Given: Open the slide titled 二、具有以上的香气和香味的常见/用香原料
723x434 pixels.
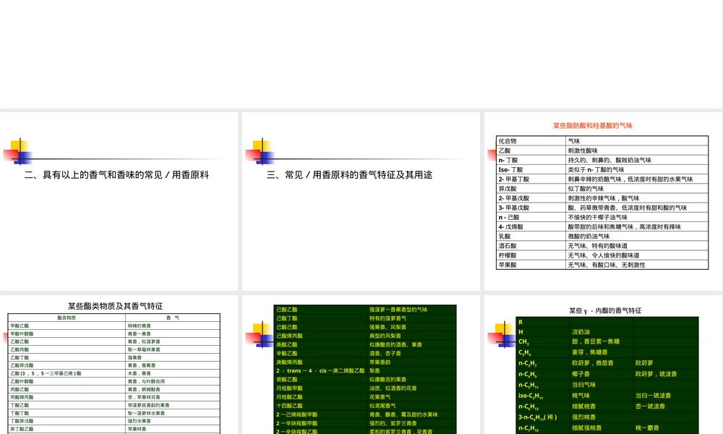Looking at the screenshot, I should point(119,201).
